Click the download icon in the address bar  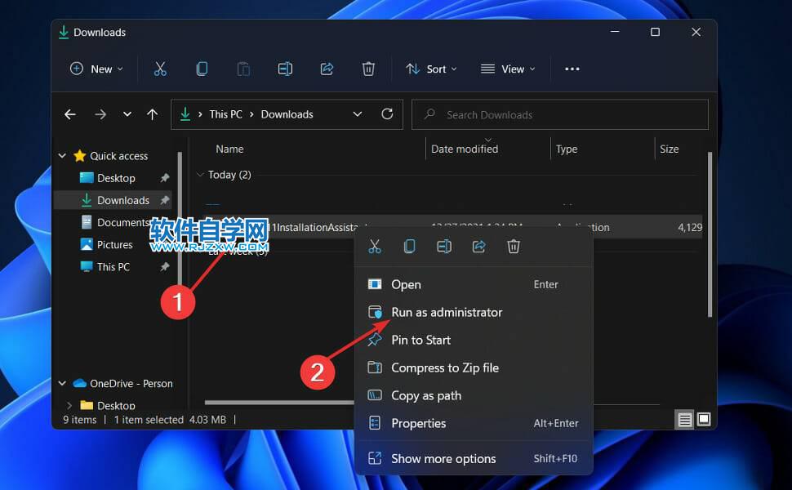(x=185, y=114)
